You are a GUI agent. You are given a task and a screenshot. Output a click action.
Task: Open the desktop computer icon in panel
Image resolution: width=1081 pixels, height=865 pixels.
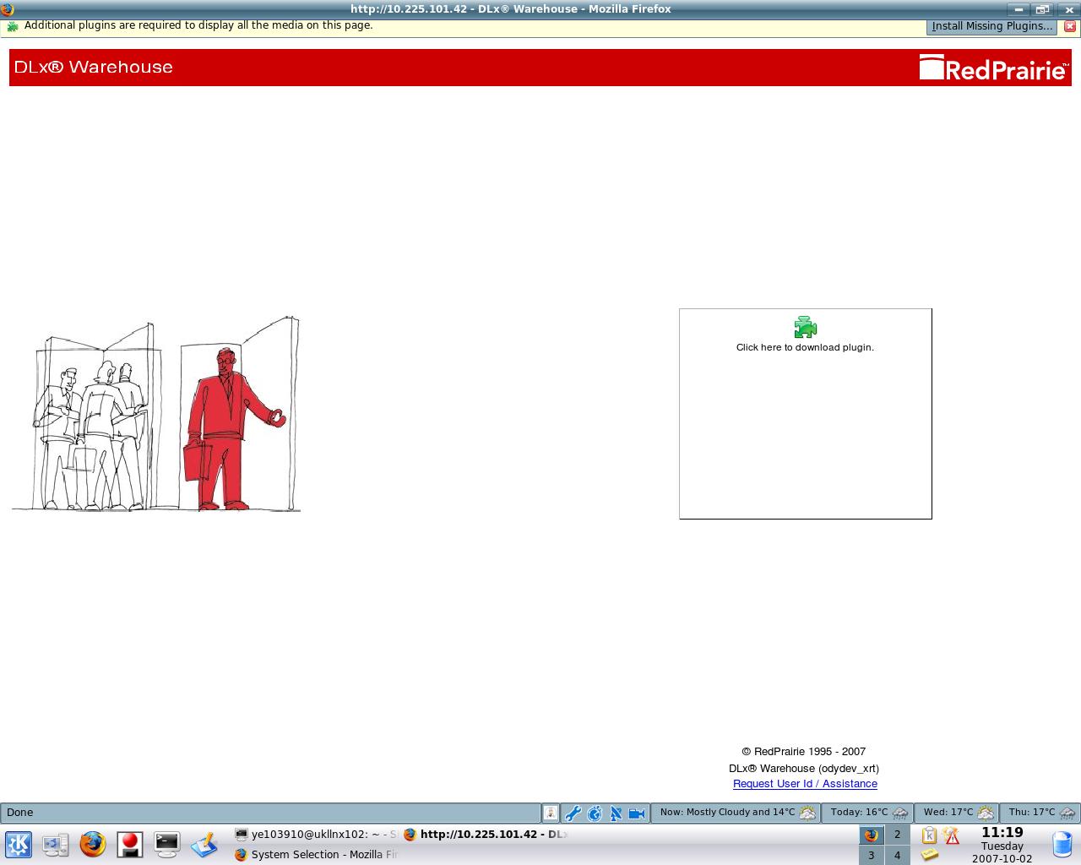pos(56,844)
